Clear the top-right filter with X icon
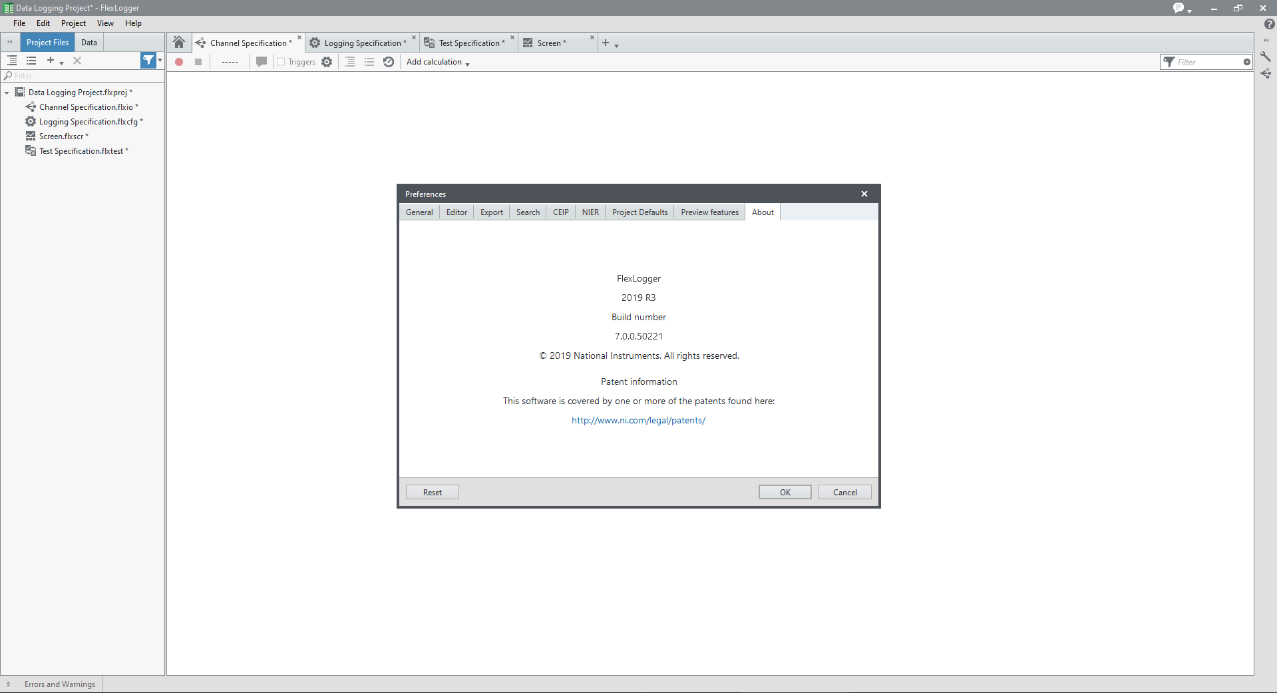 [1247, 62]
